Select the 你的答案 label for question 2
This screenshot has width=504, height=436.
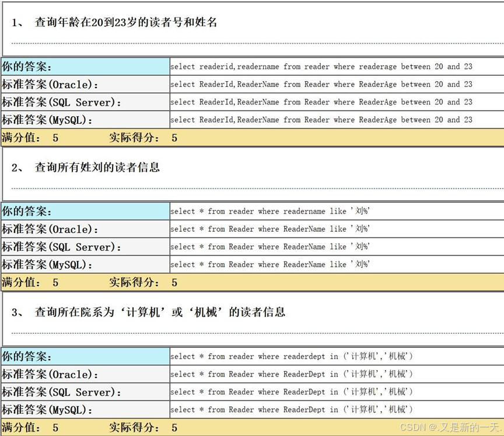(x=27, y=211)
